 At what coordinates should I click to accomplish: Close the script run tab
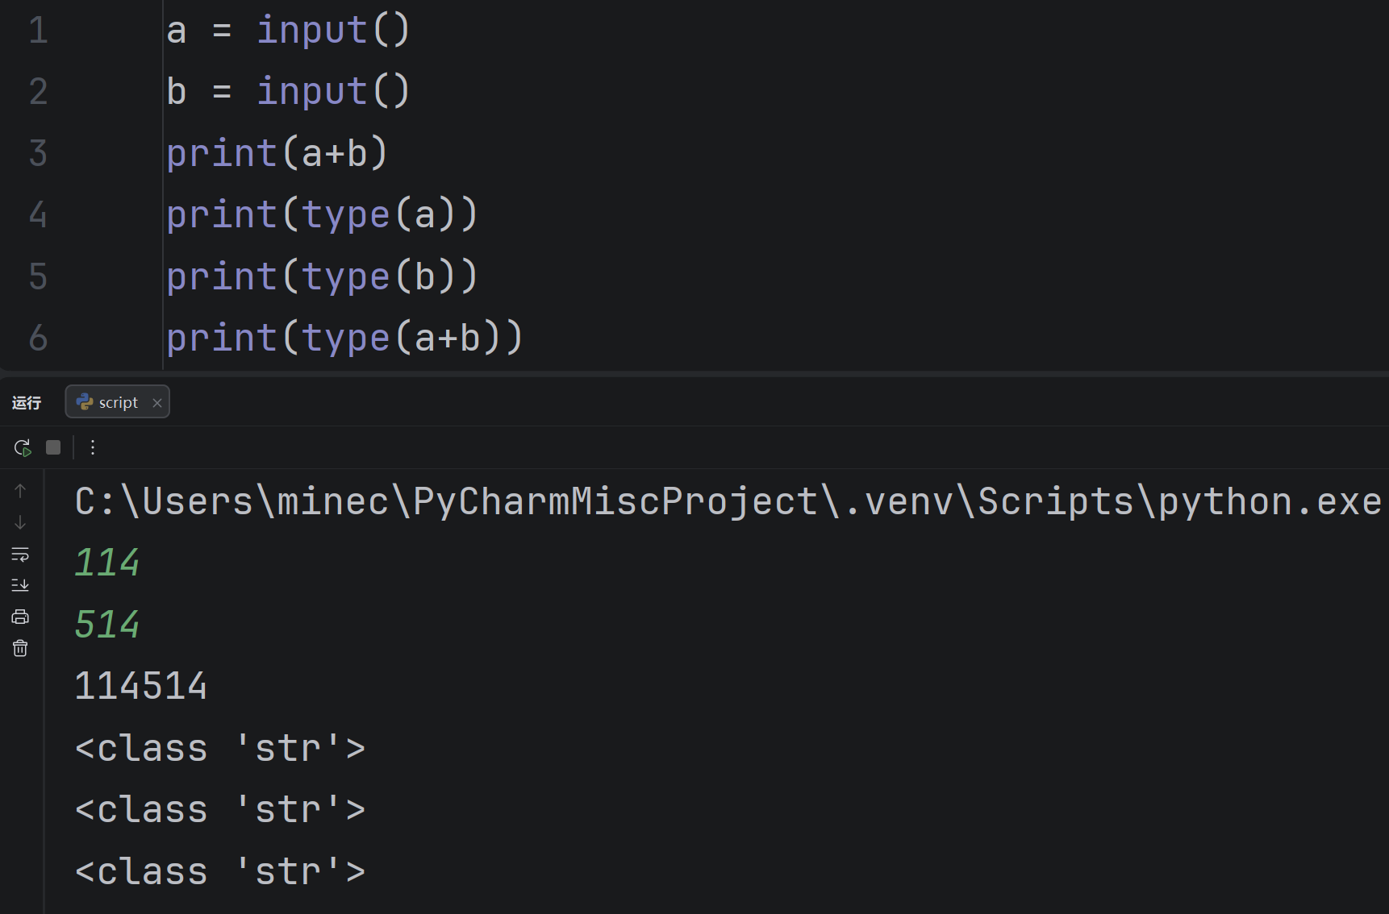pos(157,403)
